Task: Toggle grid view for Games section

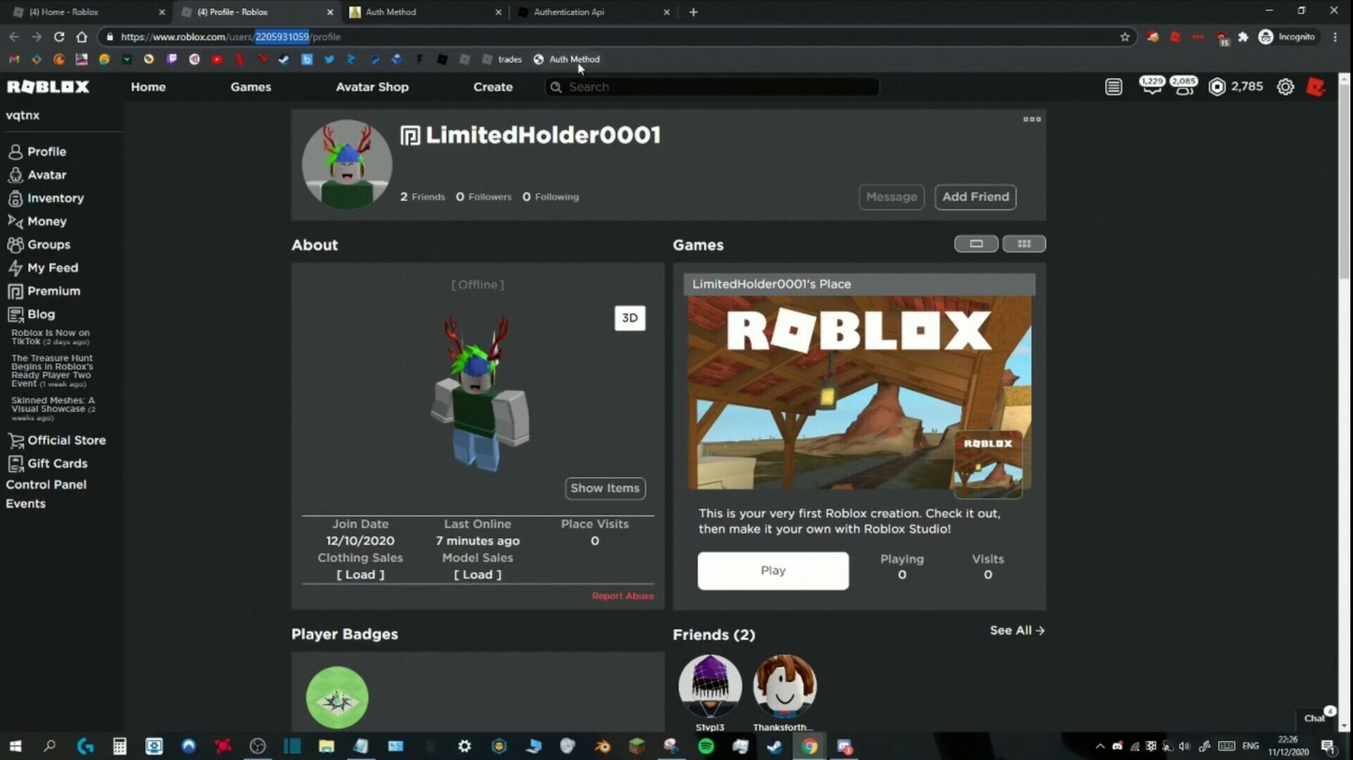Action: 1022,243
